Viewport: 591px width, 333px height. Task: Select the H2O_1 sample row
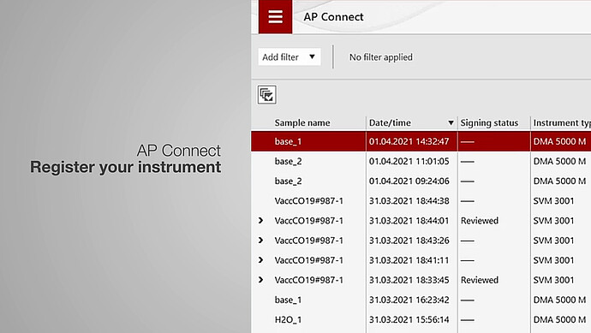pyautogui.click(x=421, y=320)
